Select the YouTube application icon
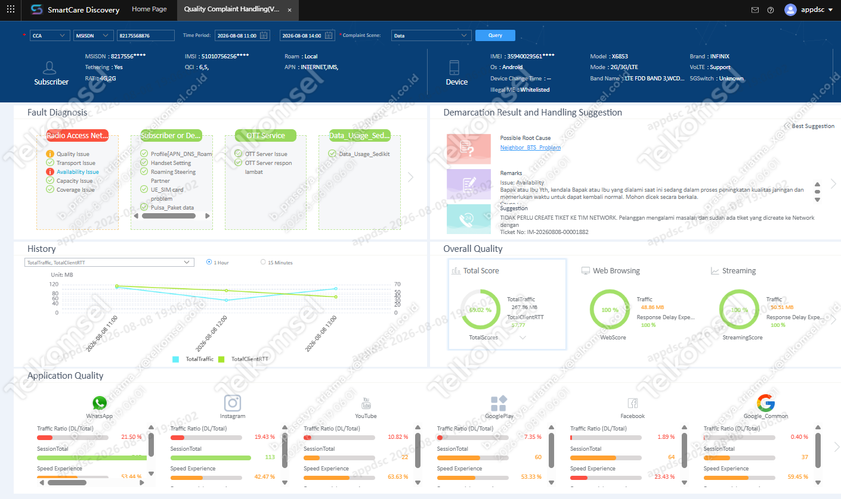Viewport: 841px width, 499px height. pyautogui.click(x=366, y=403)
